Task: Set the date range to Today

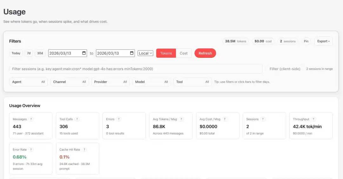Action: (x=16, y=53)
